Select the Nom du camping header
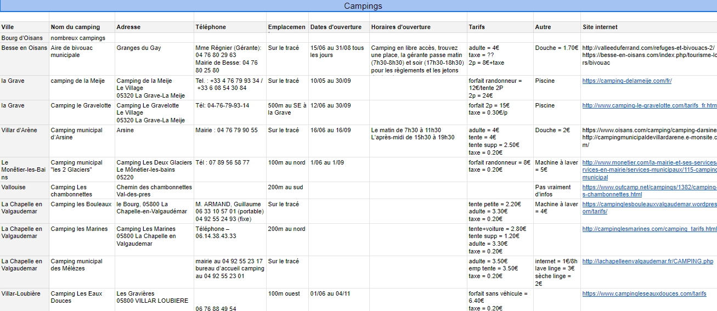Screen dimensions: 717x311 82,27
